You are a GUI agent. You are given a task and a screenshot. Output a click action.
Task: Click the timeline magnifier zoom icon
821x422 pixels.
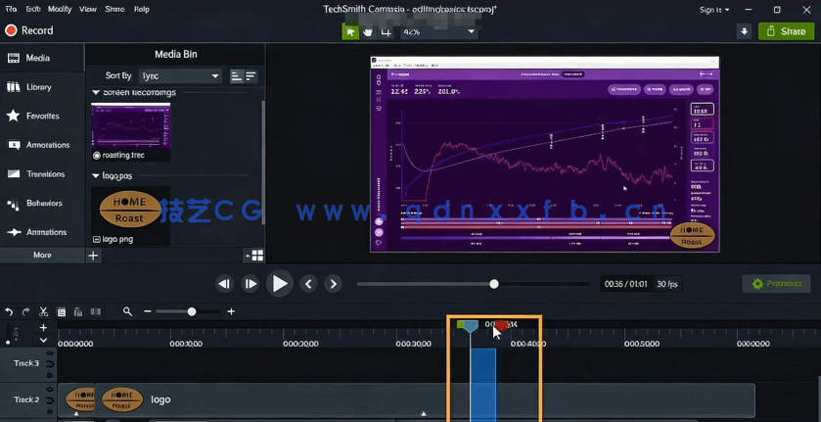coord(127,311)
